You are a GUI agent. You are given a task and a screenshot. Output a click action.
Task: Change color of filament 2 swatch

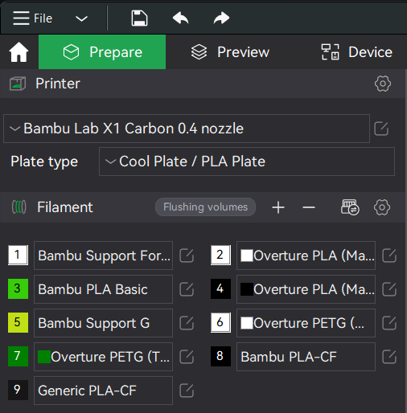point(220,255)
